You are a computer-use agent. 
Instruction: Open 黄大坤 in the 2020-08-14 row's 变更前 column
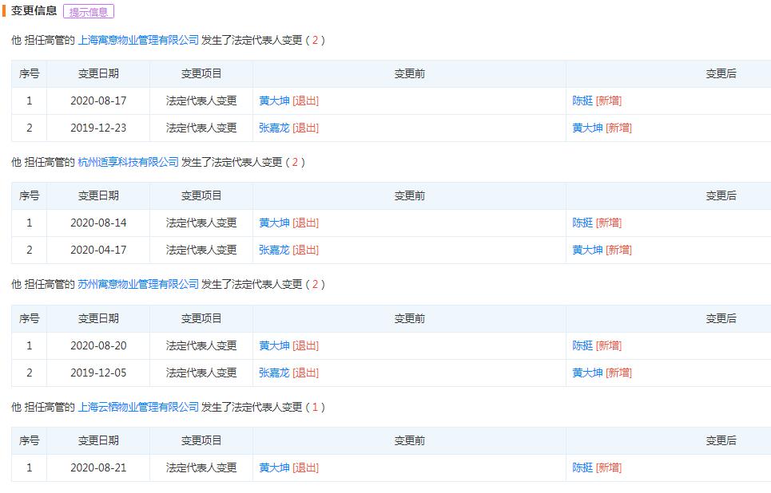tap(274, 223)
